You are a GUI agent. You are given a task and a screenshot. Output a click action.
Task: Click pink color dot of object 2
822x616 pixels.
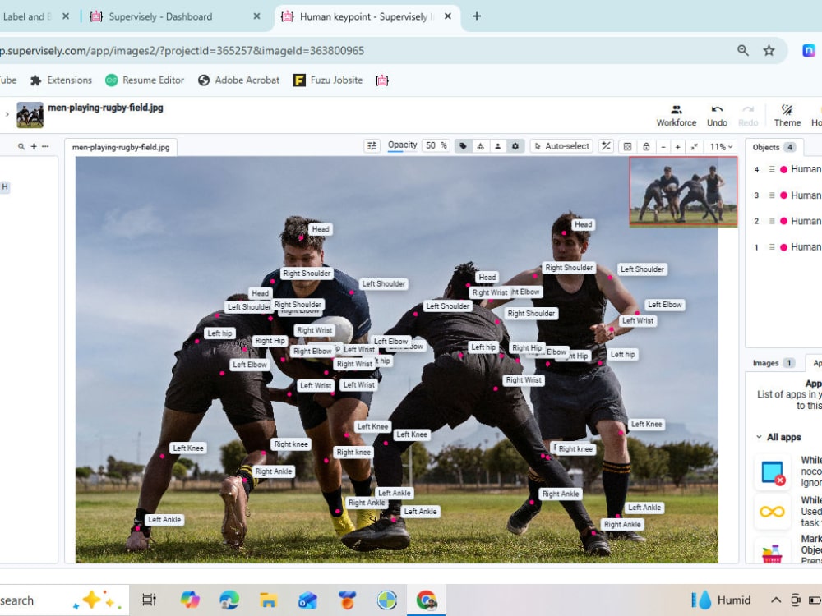783,221
